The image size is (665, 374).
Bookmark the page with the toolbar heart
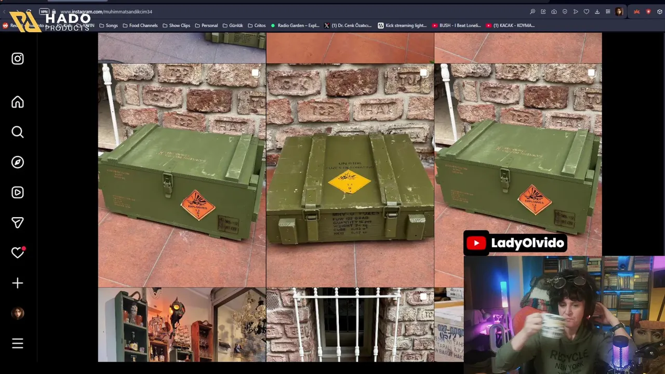coord(587,11)
